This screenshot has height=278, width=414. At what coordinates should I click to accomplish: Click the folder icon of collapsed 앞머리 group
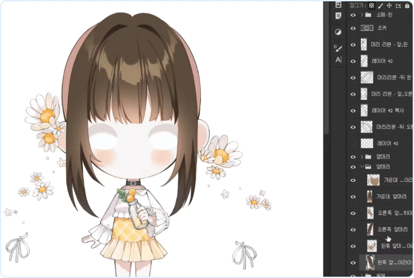pyautogui.click(x=368, y=157)
